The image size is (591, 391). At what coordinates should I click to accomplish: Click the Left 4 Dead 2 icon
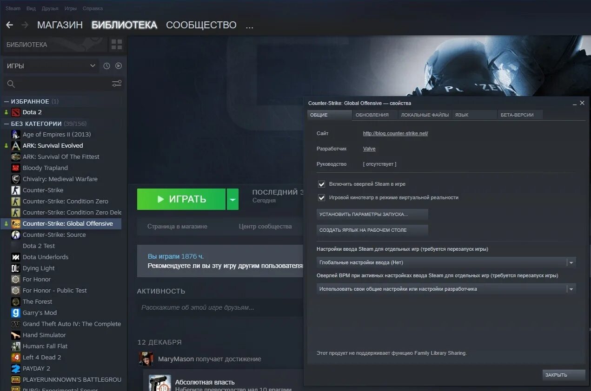[x=16, y=357]
